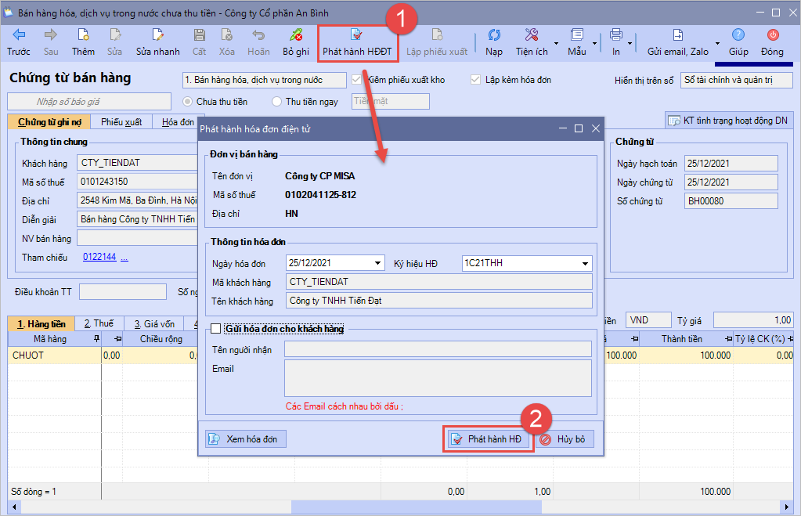The image size is (801, 516).
Task: Enable Gửi hóa đơn cho khách hàng checkbox
Action: tap(216, 329)
